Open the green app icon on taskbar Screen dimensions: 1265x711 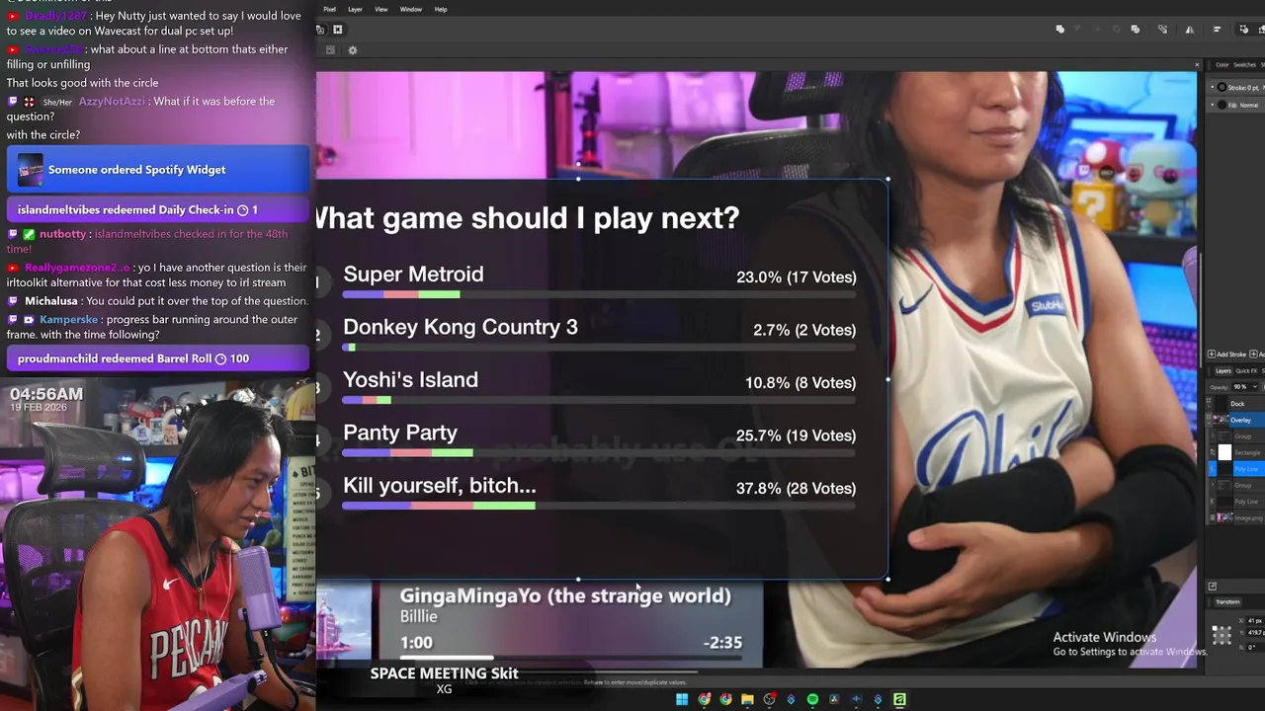click(x=899, y=699)
